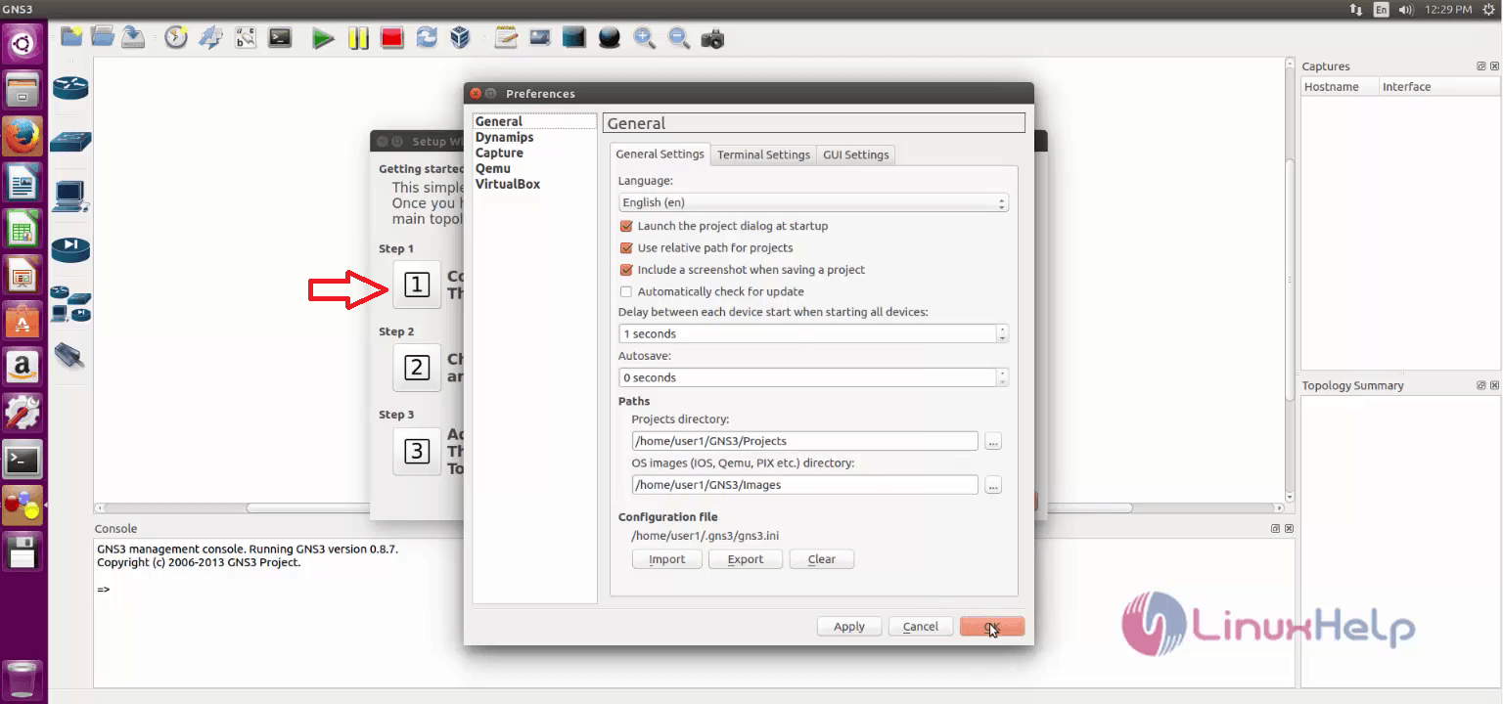1503x704 pixels.
Task: Browse end devices computer icon
Action: pyautogui.click(x=70, y=197)
